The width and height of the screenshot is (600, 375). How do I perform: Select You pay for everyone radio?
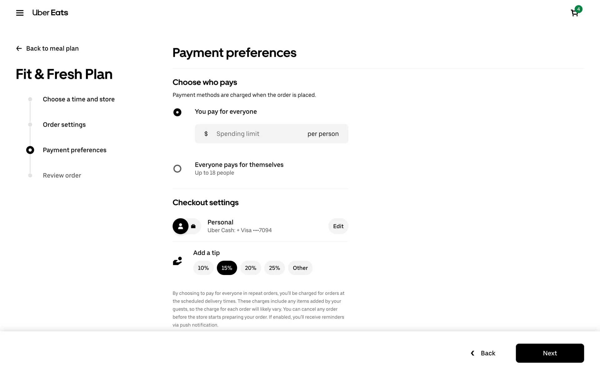coord(177,112)
